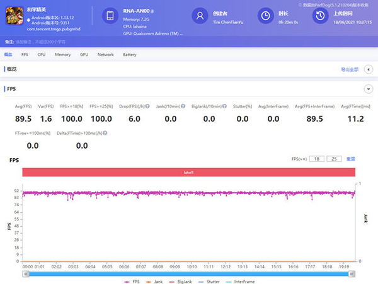Image resolution: width=378 pixels, height=284 pixels.
Task: Collapse the FPS section with arrow button
Action: click(x=367, y=89)
